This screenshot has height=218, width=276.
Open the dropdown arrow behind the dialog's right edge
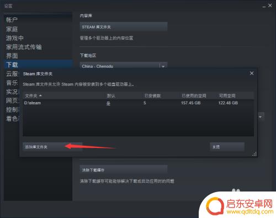point(261,117)
